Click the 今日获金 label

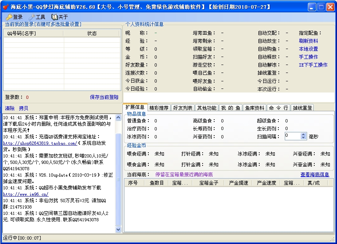point(136,81)
